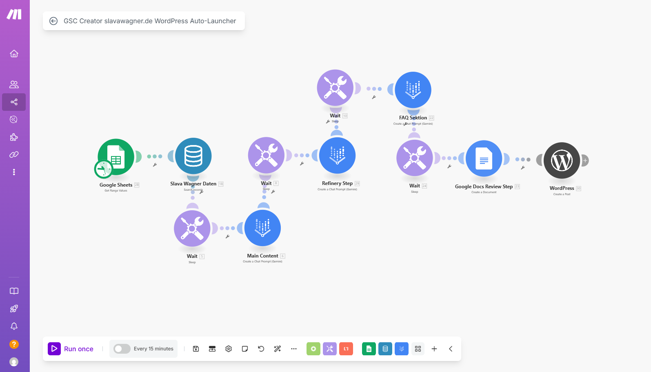The height and width of the screenshot is (372, 651).
Task: Open the teal Data store favorite in the toolbar
Action: [385, 349]
